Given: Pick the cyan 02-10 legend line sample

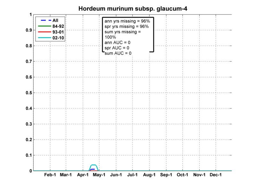Looking at the screenshot, I should coord(43,38).
